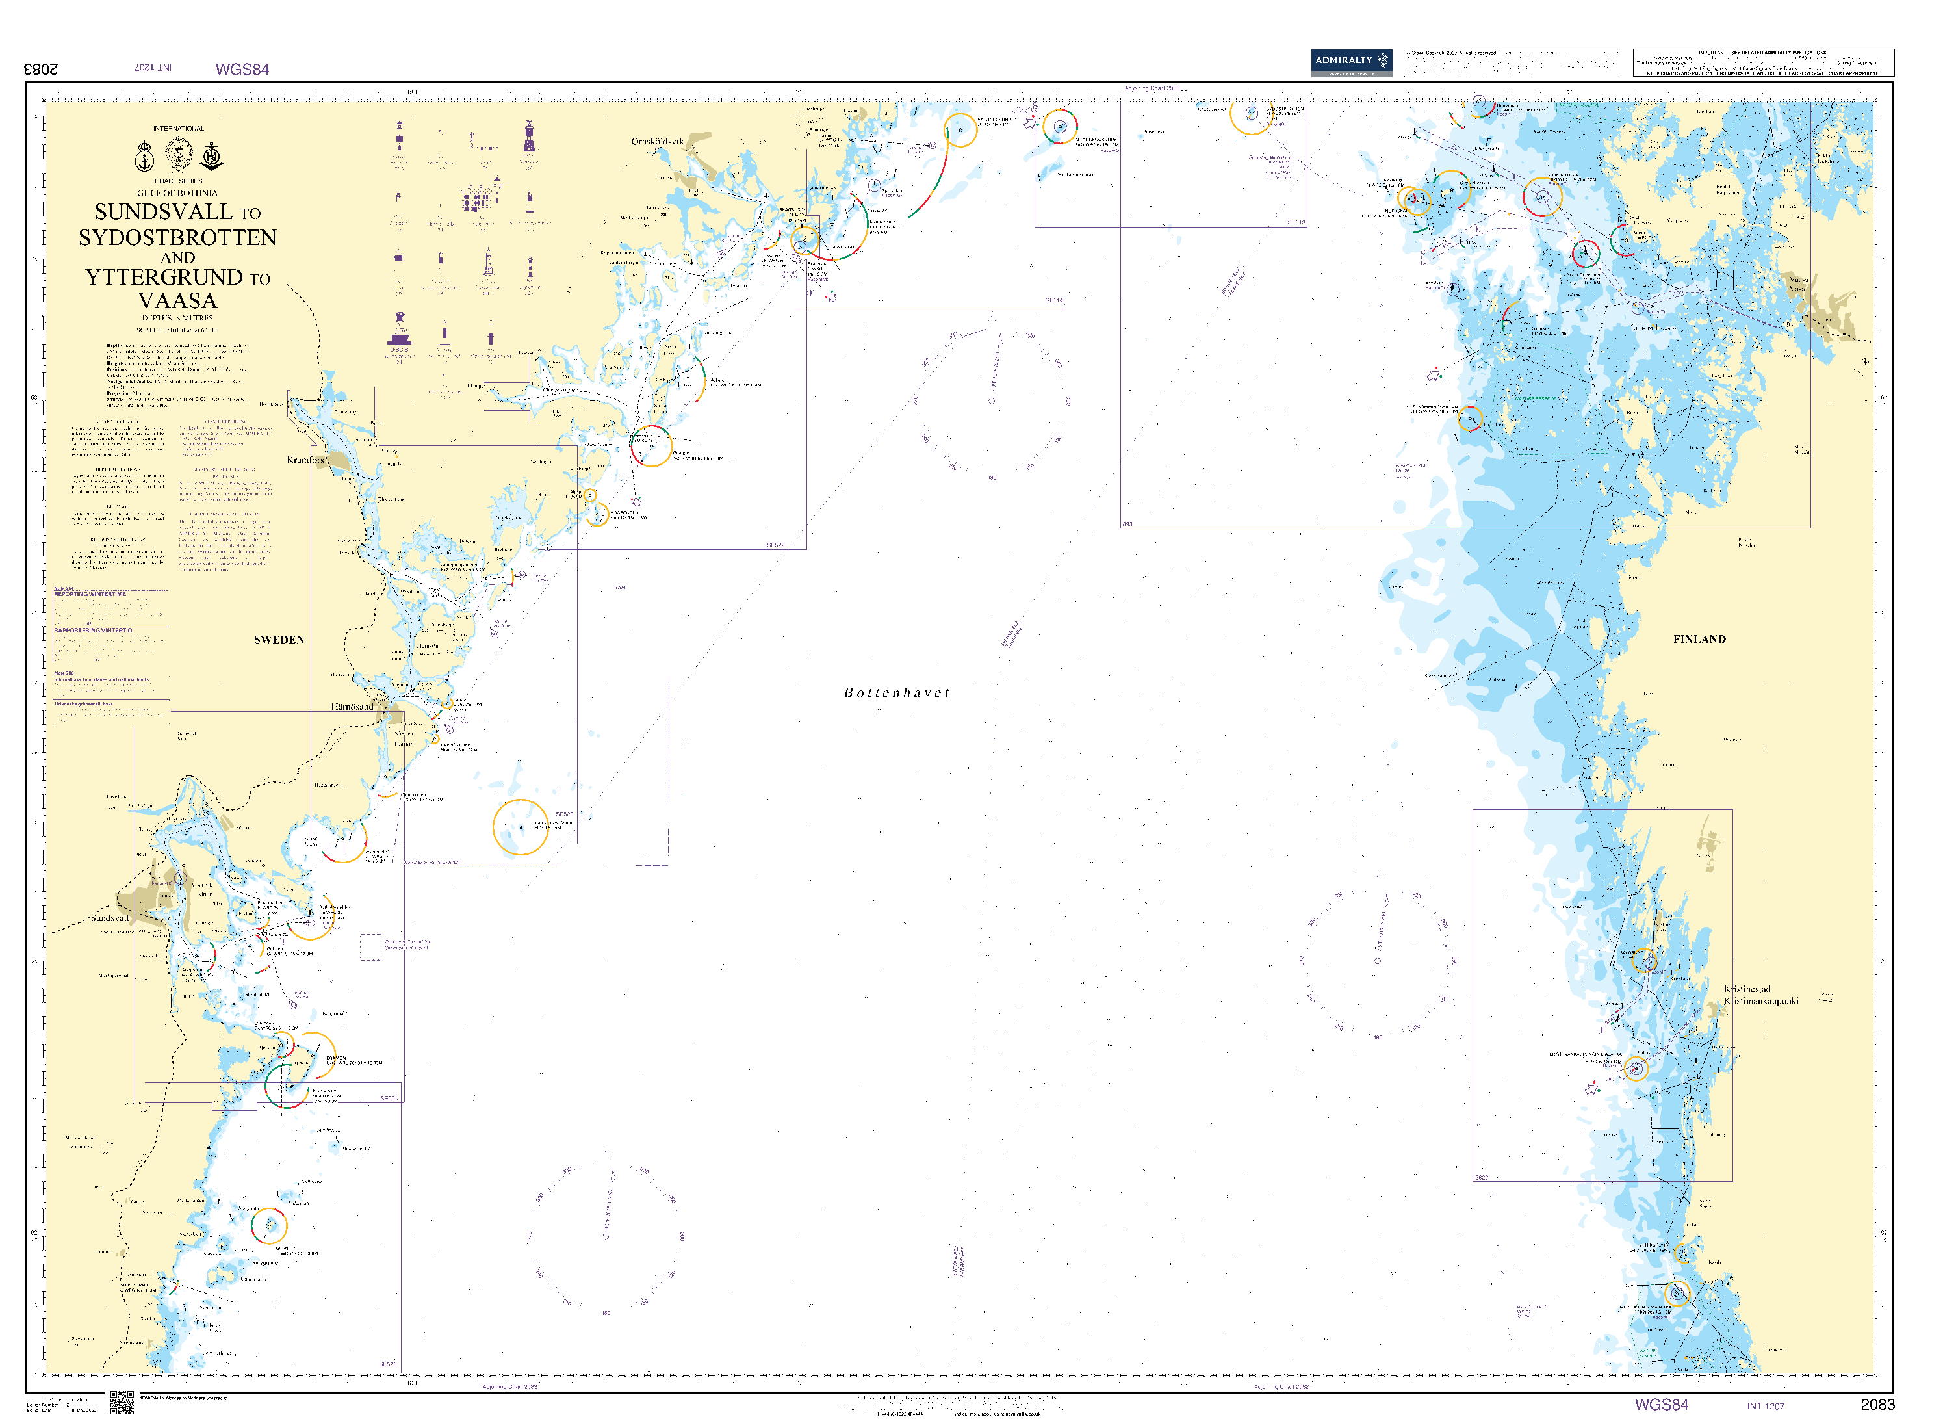
Task: Click the QR code at bottom left
Action: pos(121,1403)
